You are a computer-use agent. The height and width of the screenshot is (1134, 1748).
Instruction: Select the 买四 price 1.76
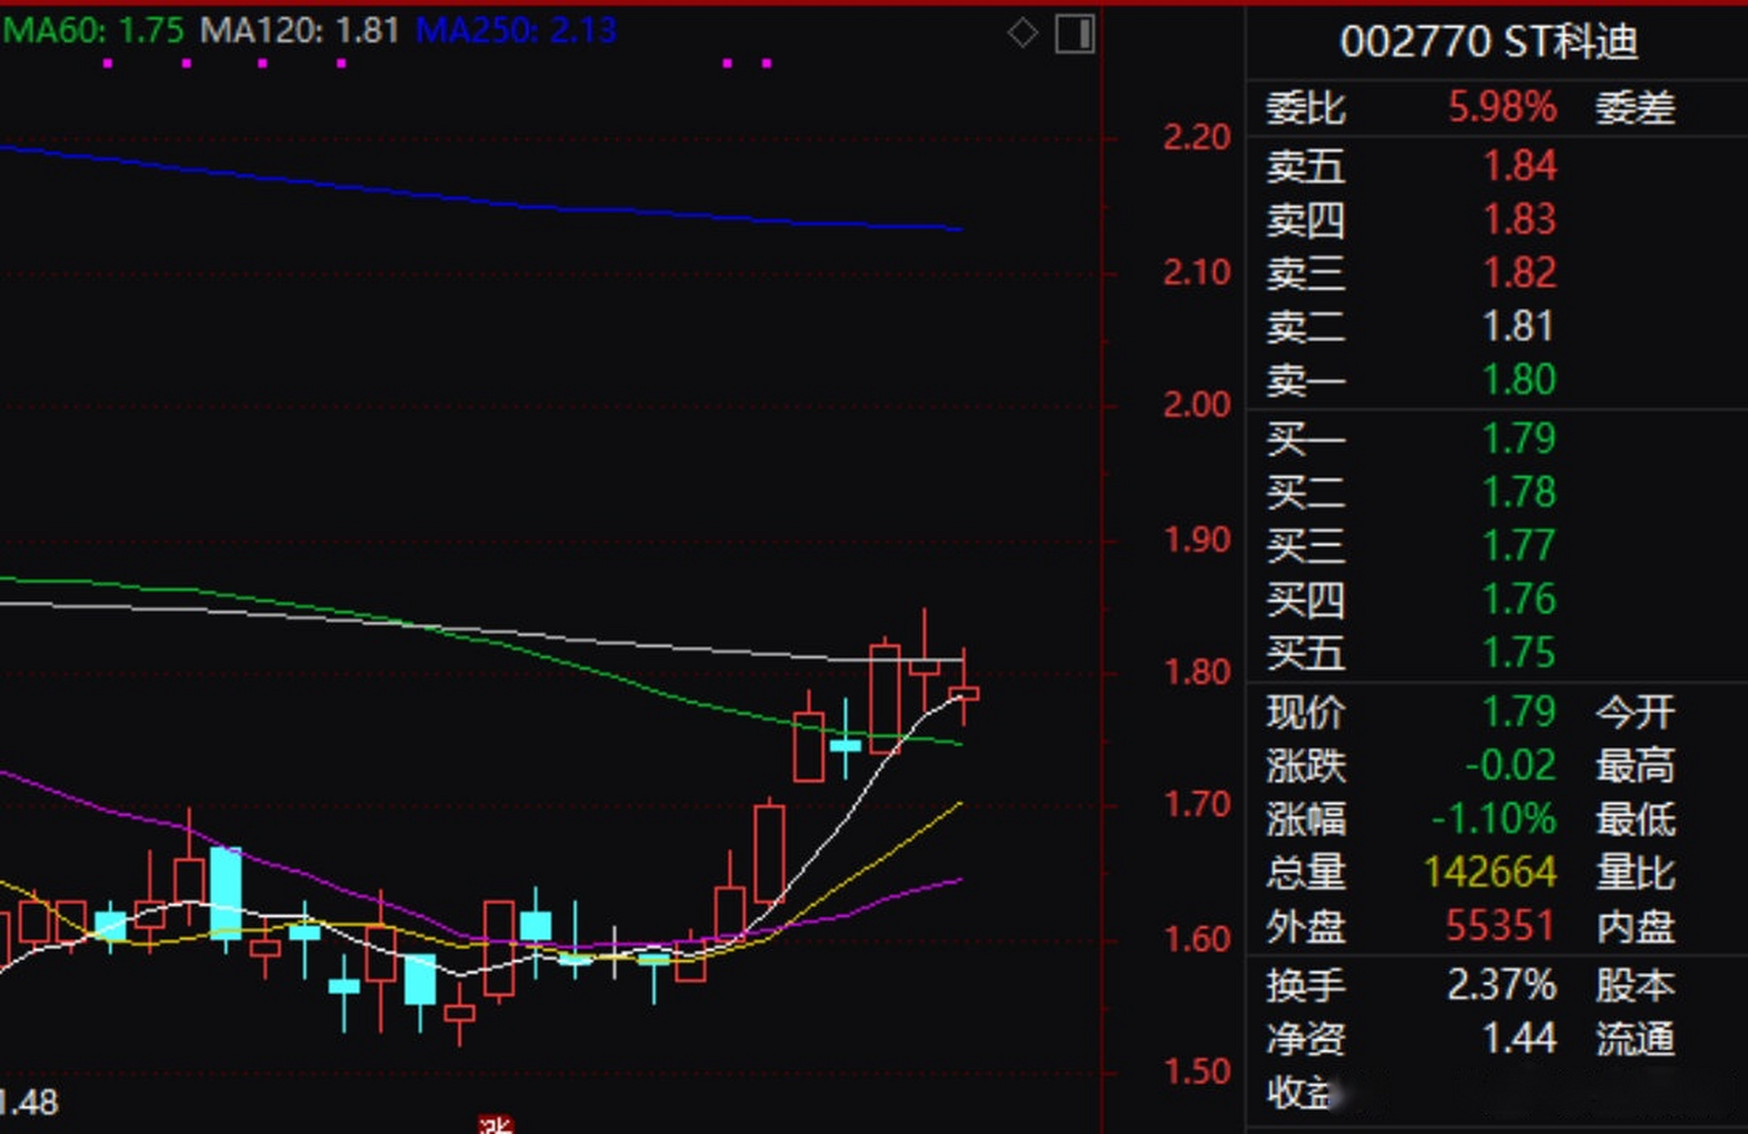(1520, 599)
